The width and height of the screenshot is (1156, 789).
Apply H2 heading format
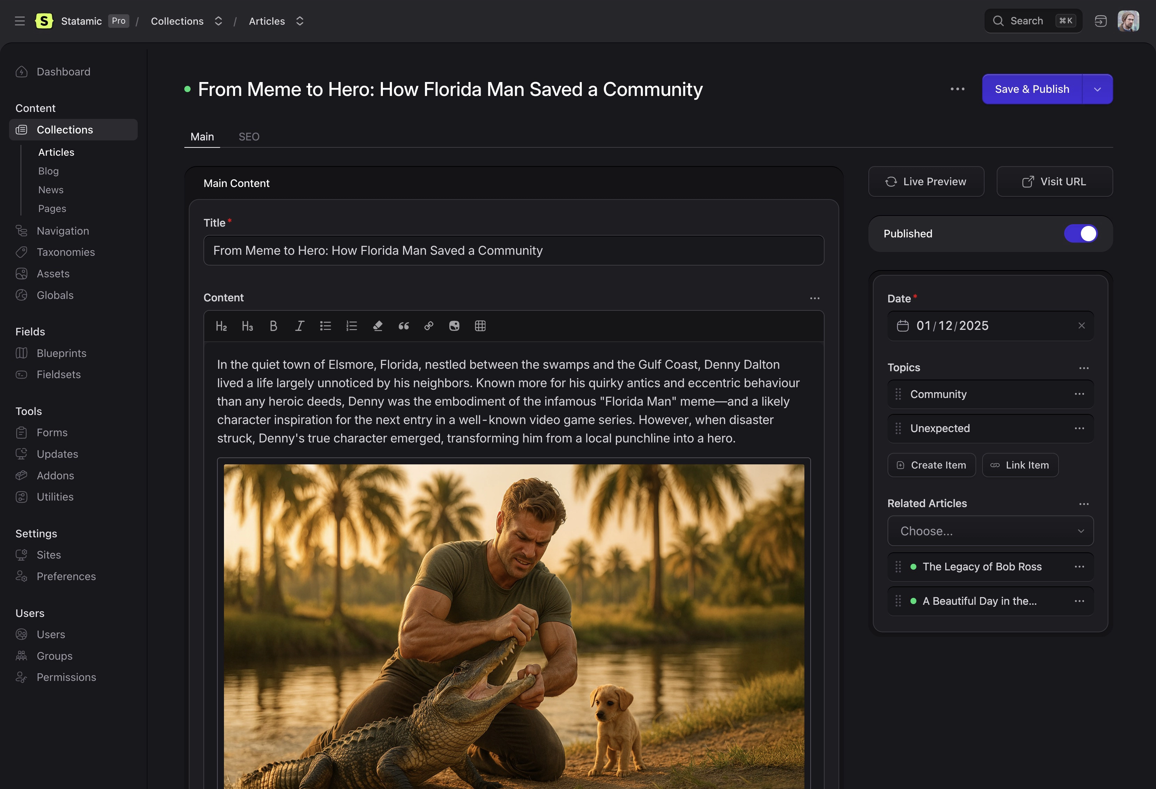click(221, 326)
